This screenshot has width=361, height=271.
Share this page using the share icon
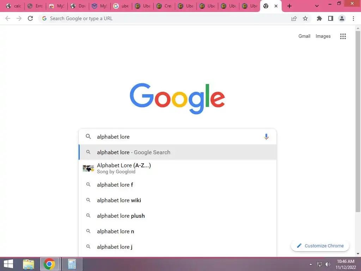294,18
